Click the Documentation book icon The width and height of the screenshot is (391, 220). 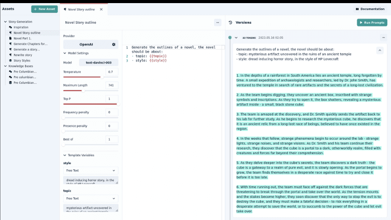[x=357, y=9]
